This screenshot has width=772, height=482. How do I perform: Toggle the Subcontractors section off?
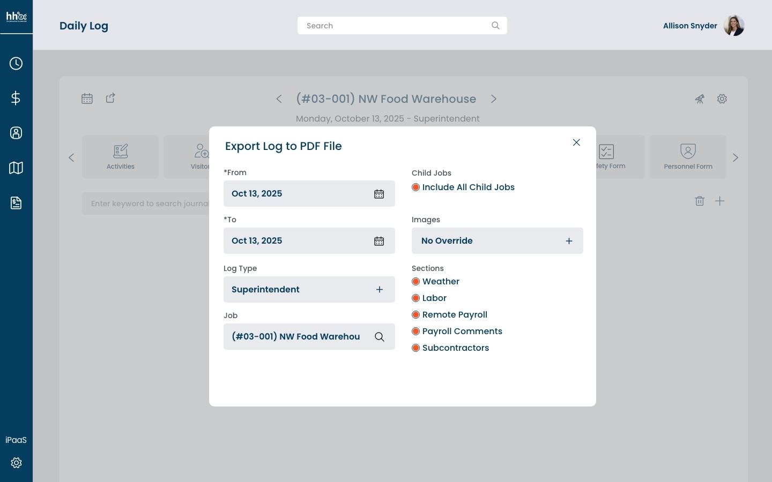pos(415,348)
